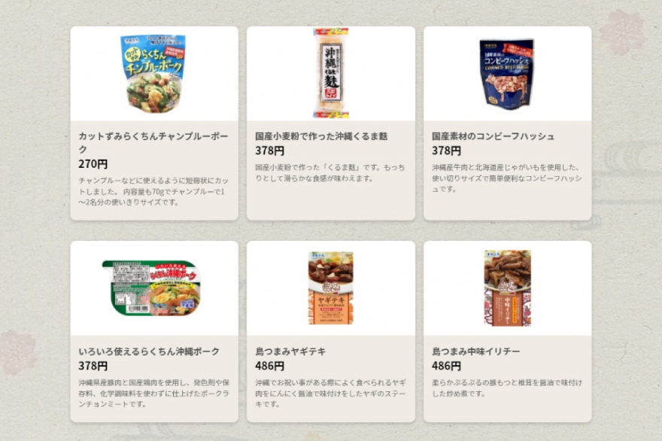This screenshot has height=441, width=662.
Task: Select the カットずみらくちんチャンプルーポーク title
Action: tap(153, 142)
